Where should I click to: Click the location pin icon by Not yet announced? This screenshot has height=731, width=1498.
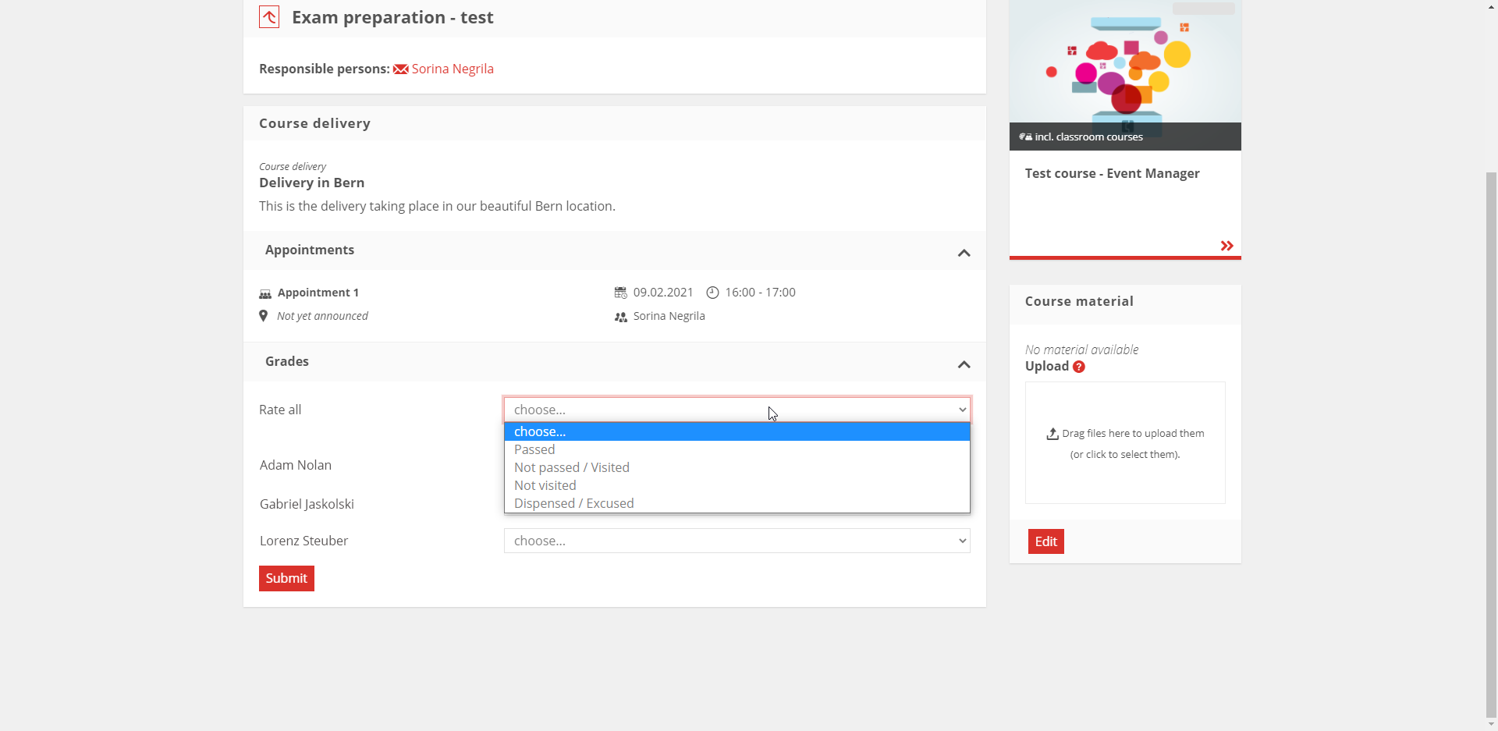(x=264, y=316)
